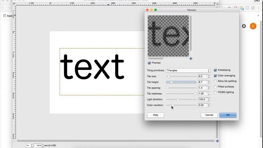Toggle the Preview checkbox
The height and width of the screenshot is (148, 263).
click(149, 63)
